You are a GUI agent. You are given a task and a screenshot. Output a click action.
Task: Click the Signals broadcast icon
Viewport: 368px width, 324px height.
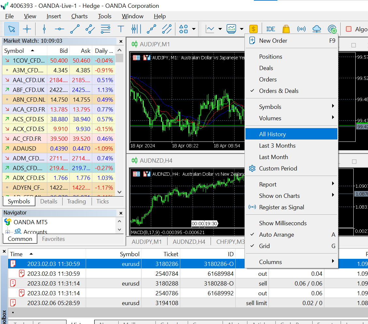coord(302,29)
